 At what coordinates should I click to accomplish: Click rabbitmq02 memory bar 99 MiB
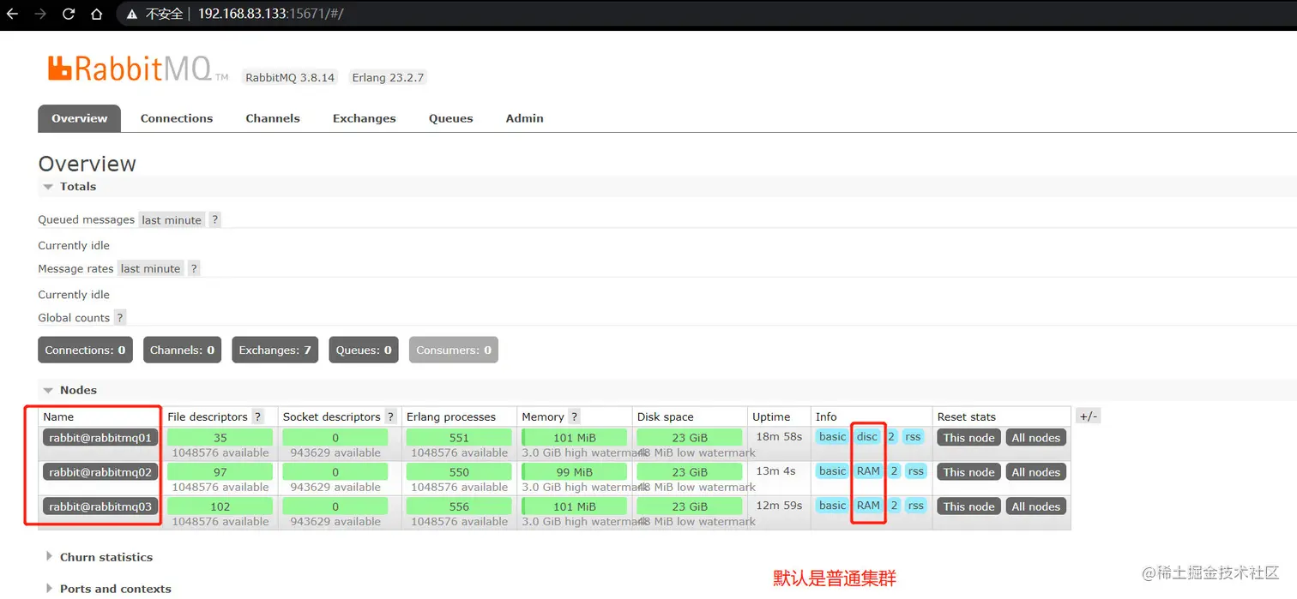click(x=574, y=471)
